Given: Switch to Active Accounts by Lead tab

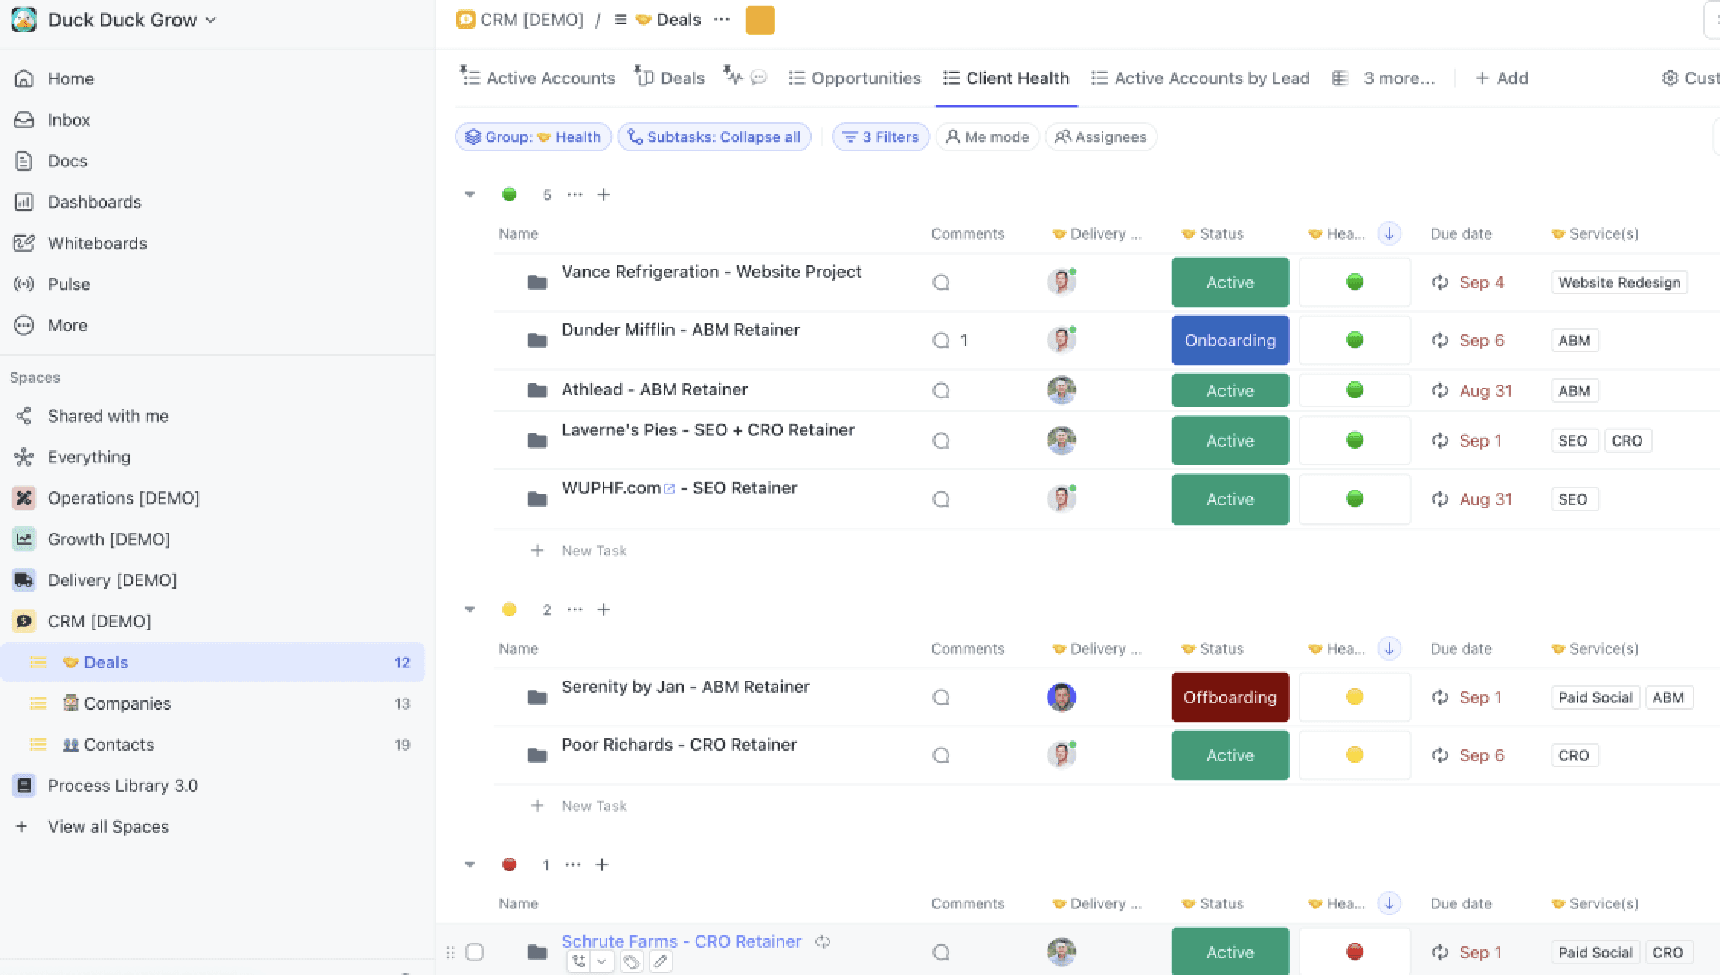Looking at the screenshot, I should pyautogui.click(x=1200, y=78).
